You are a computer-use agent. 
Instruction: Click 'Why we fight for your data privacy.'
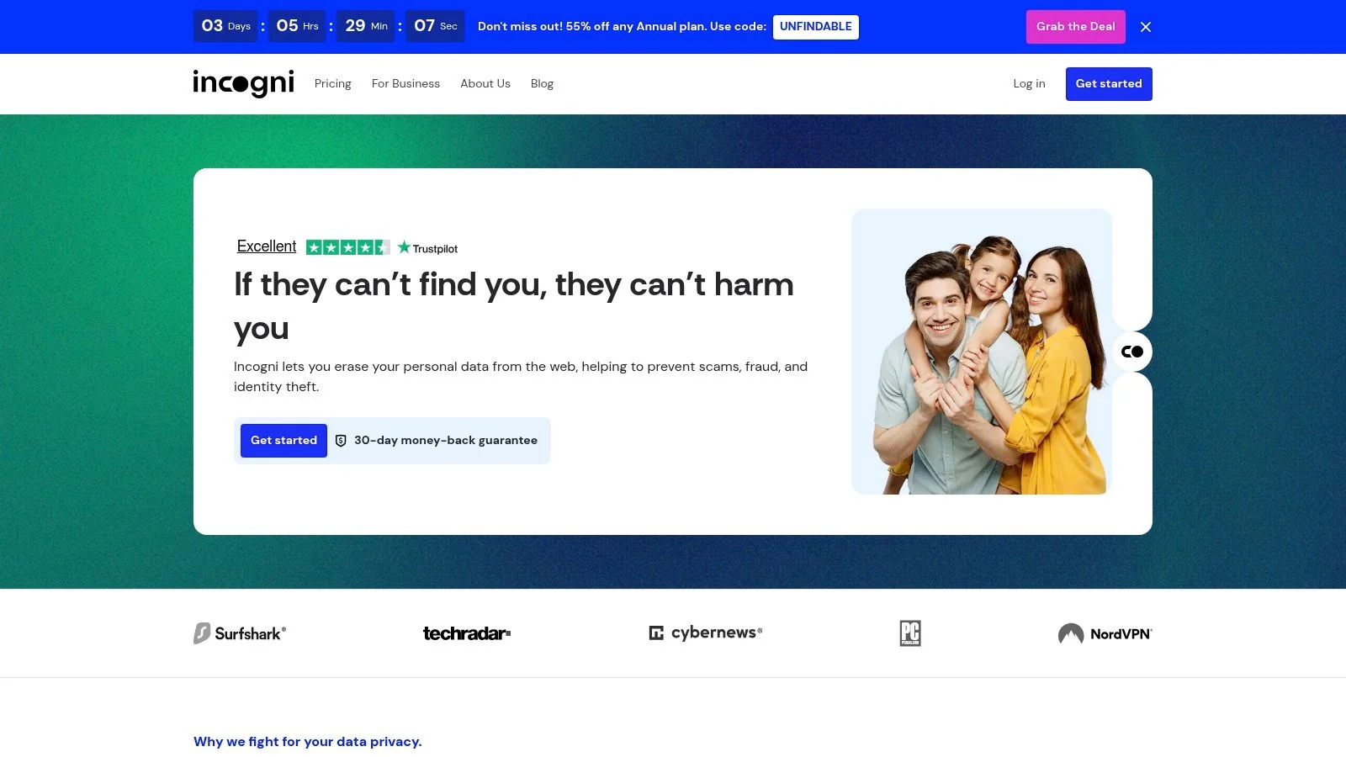(308, 742)
